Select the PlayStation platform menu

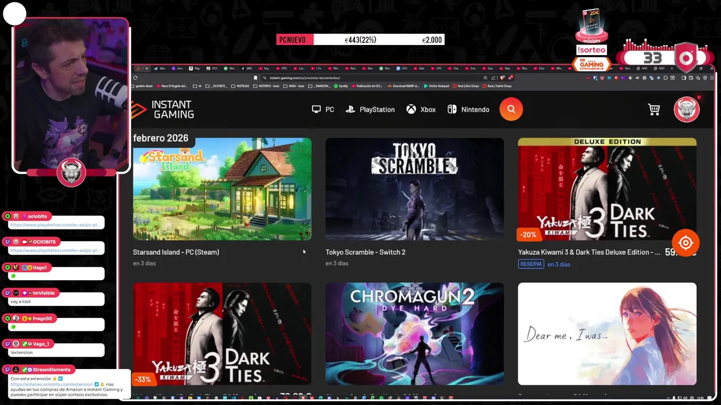tap(370, 109)
